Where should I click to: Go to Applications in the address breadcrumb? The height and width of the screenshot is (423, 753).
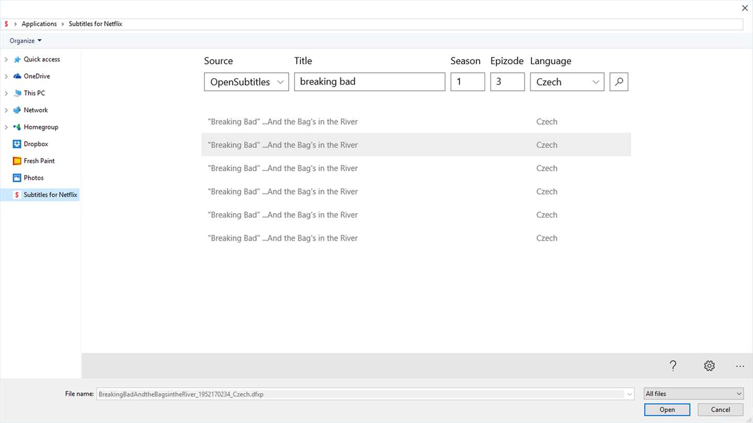[39, 24]
